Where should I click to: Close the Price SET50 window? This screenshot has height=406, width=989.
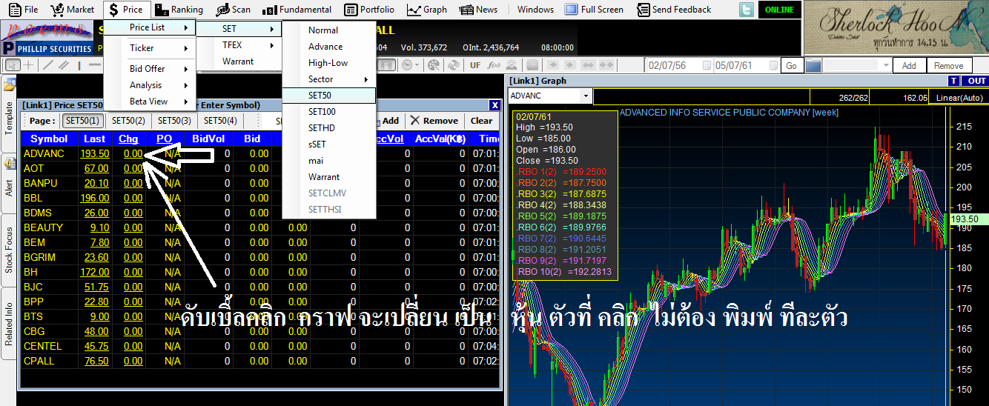tap(494, 105)
